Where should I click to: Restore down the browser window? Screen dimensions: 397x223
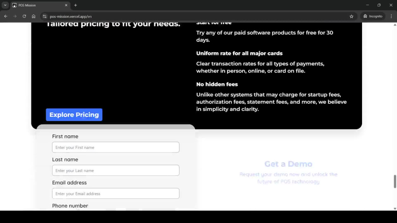point(379,5)
